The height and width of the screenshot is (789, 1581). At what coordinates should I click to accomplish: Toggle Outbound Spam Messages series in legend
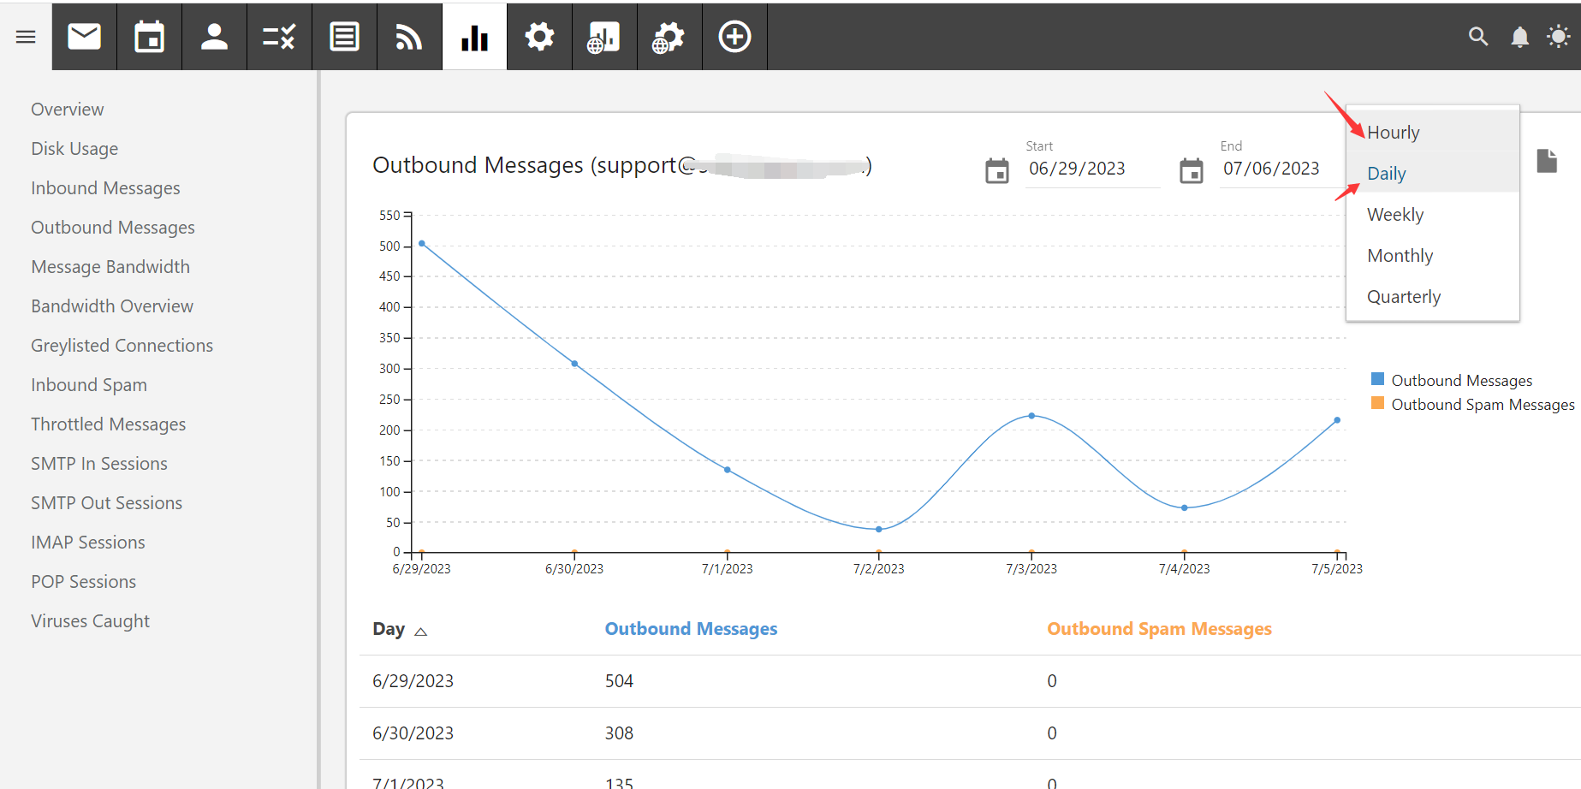pos(1482,404)
